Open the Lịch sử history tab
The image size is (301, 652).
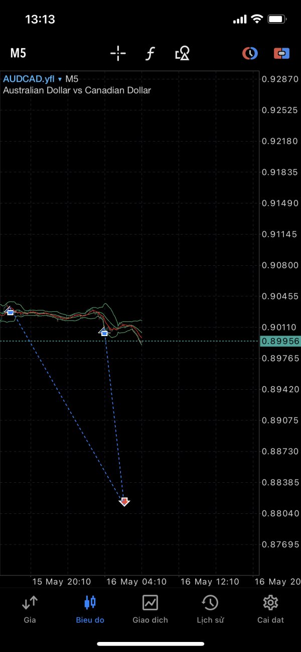(x=210, y=608)
